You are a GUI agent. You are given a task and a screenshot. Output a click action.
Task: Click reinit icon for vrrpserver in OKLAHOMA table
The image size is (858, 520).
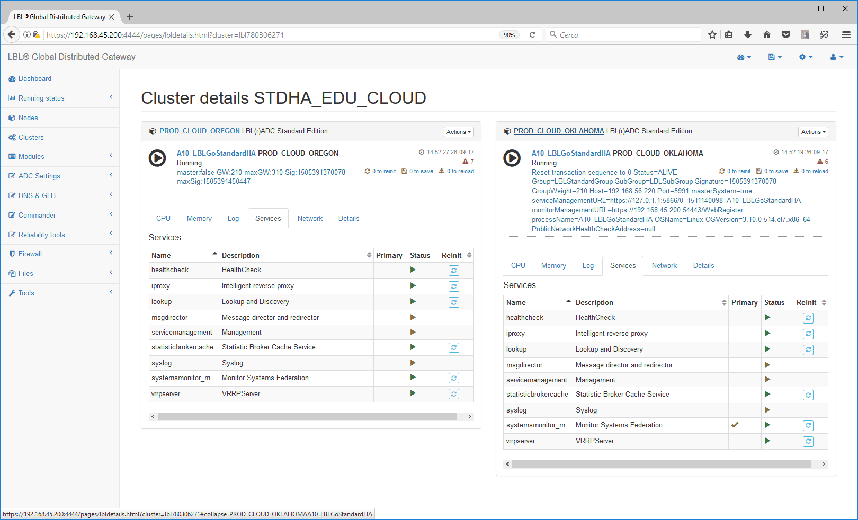[808, 441]
